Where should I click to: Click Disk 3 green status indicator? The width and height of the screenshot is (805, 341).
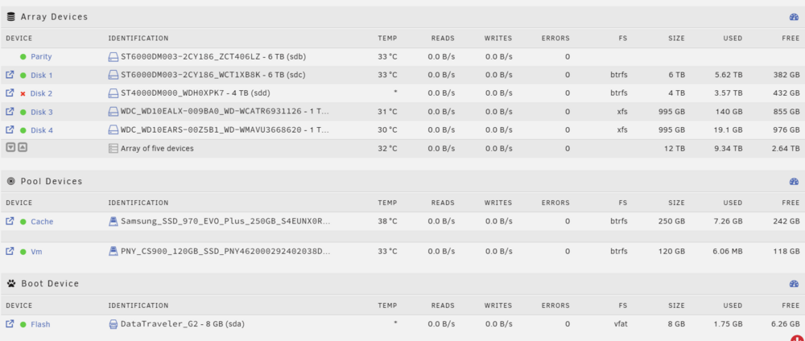(23, 113)
